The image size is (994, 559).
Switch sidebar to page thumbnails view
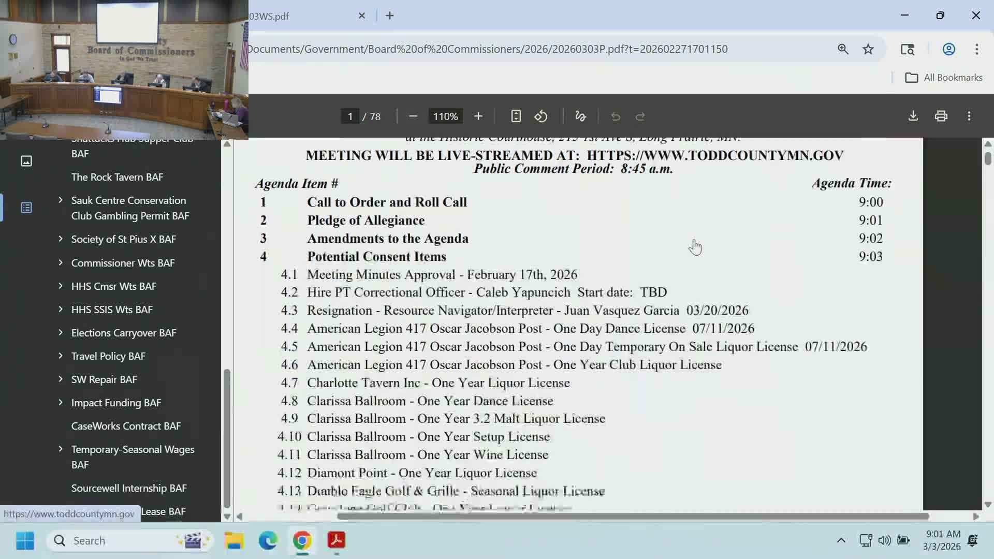tap(26, 160)
